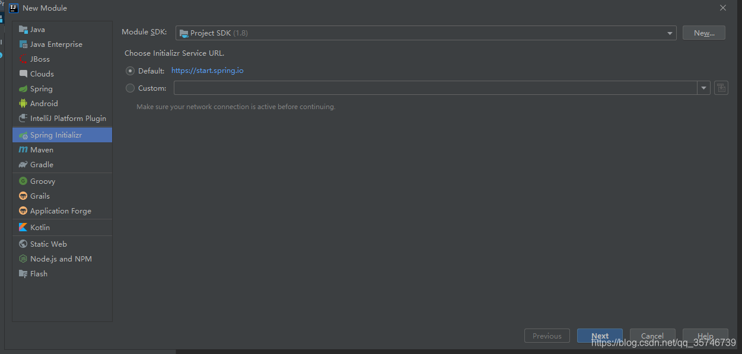742x354 pixels.
Task: Click the green Spring leaf icon
Action: click(x=23, y=89)
